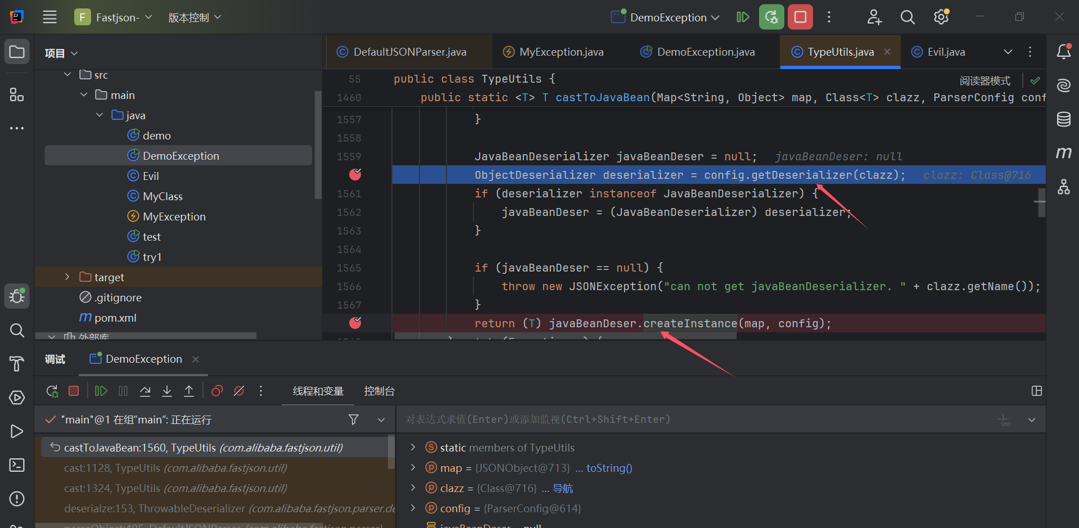Expand static members of TypeUtils
This screenshot has height=528, width=1079.
point(413,447)
